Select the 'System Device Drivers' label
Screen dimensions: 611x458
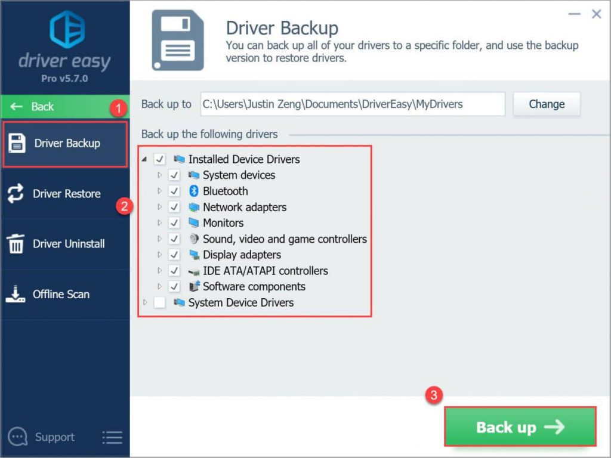241,302
